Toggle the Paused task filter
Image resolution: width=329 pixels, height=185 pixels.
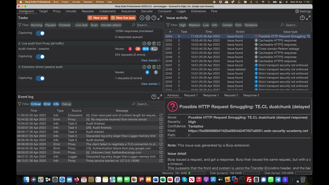(50, 25)
